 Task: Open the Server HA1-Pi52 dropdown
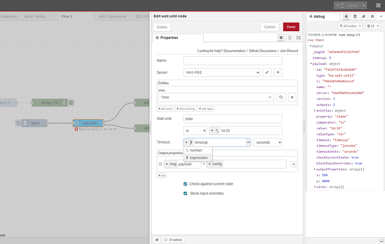(222, 72)
